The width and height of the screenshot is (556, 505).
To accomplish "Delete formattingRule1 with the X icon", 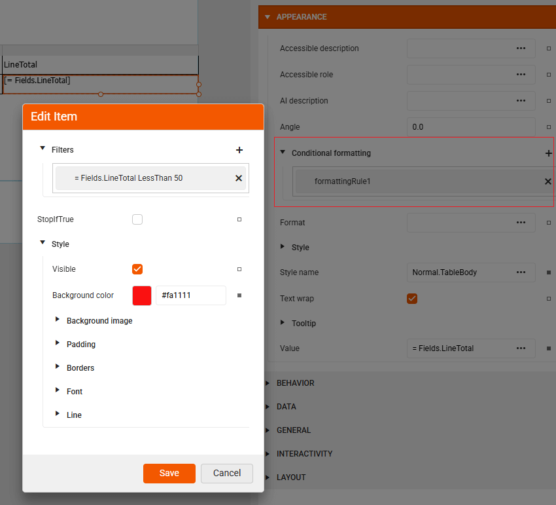I will pos(548,181).
